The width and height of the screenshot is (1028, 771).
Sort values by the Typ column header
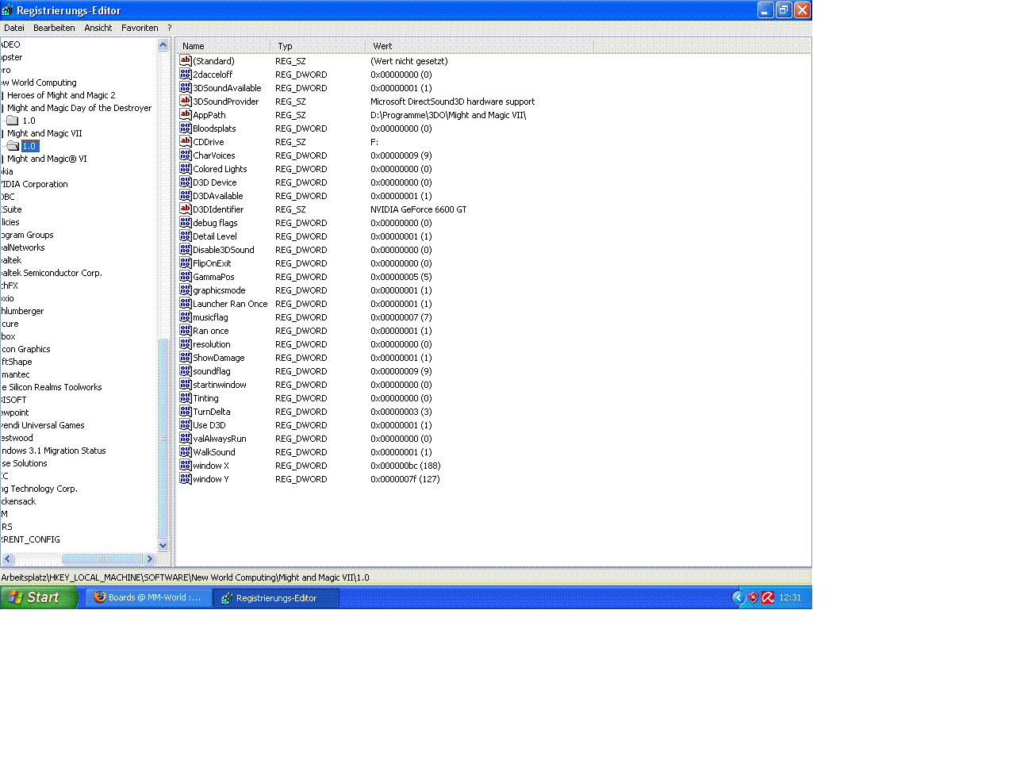[x=318, y=46]
